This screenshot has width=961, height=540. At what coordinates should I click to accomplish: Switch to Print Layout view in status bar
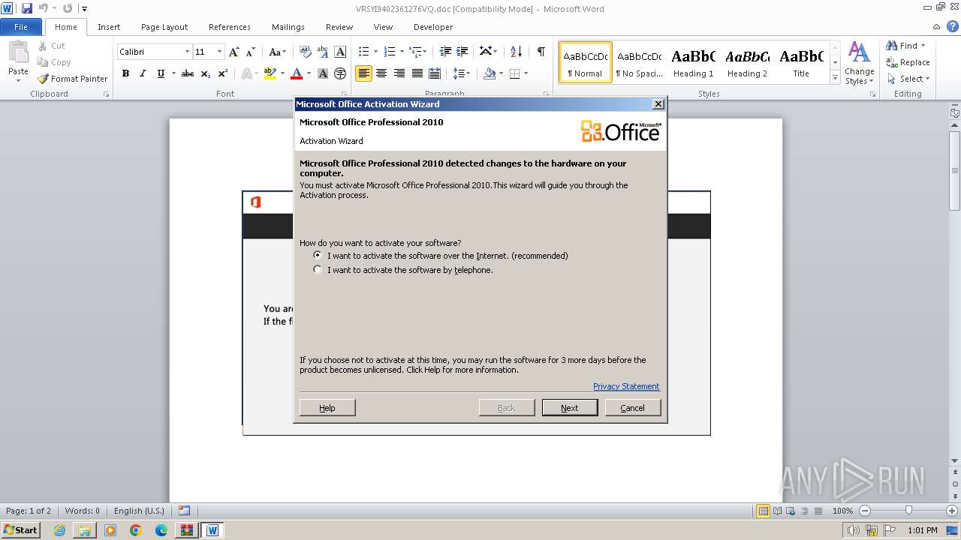pos(764,511)
